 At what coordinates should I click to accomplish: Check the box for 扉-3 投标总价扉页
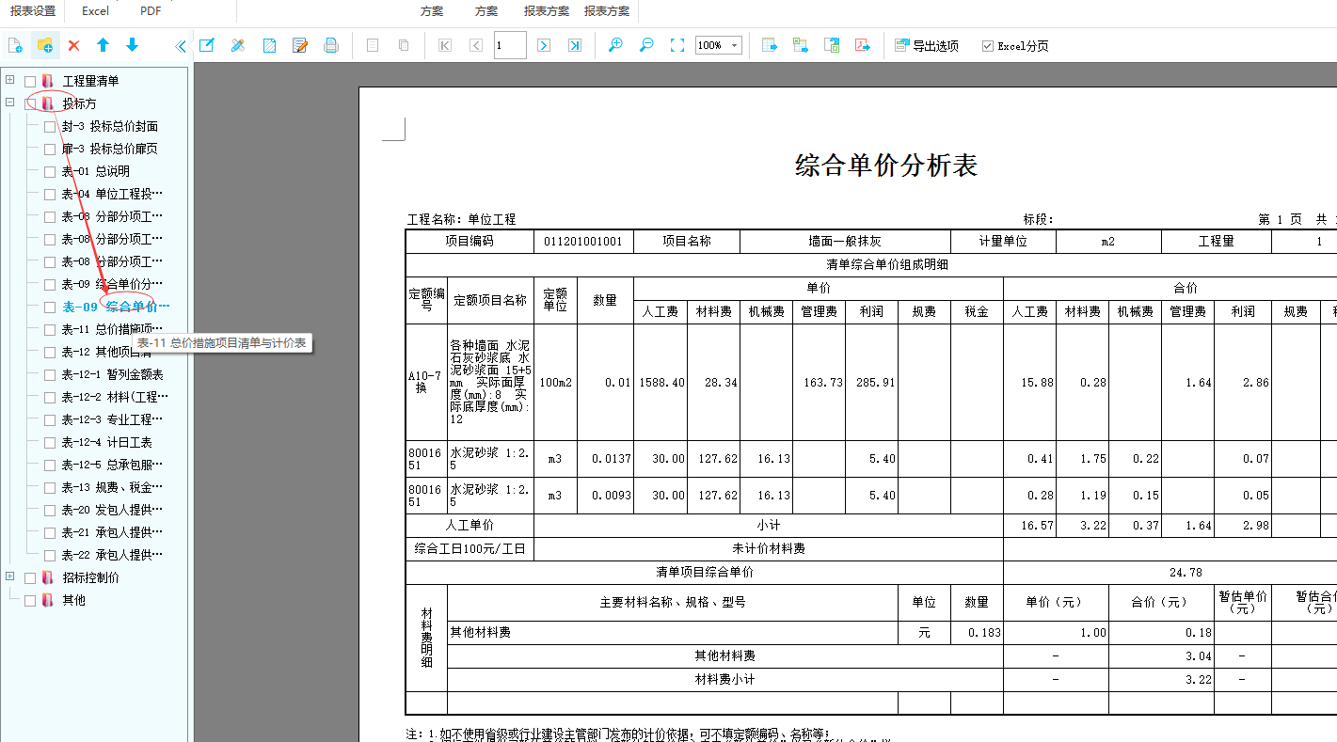coord(50,150)
